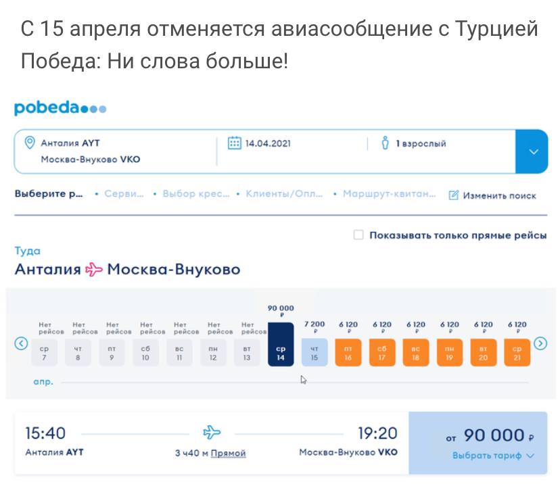
Task: Select the Маршрут-квитан... step
Action: pyautogui.click(x=390, y=194)
